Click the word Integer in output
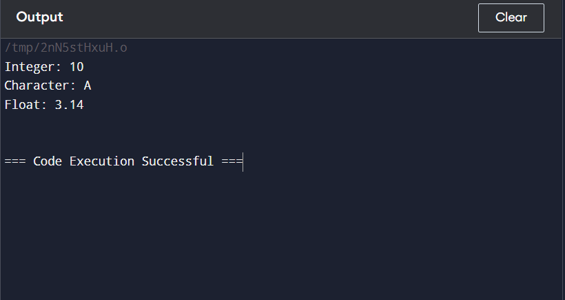565x300 pixels. coord(29,67)
